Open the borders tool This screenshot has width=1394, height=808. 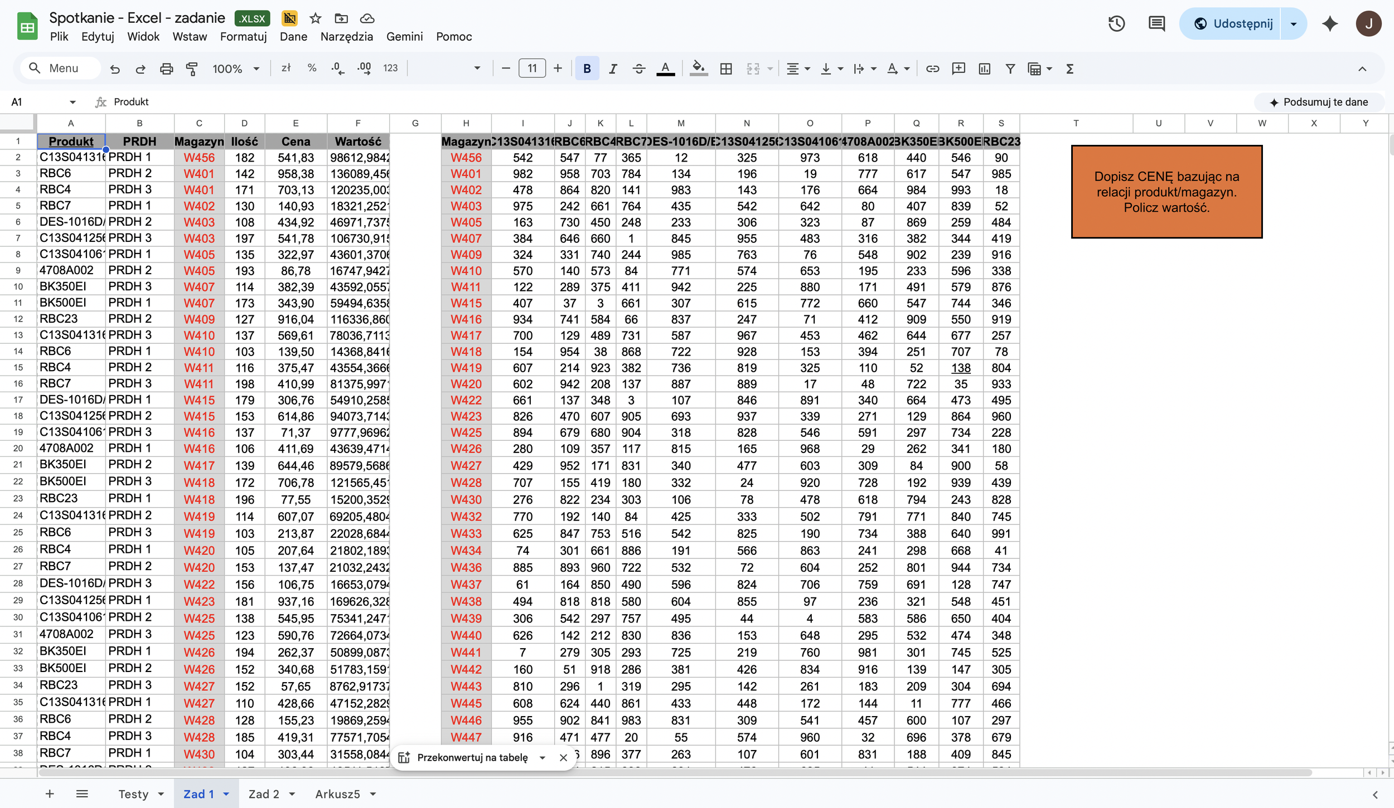(x=726, y=69)
